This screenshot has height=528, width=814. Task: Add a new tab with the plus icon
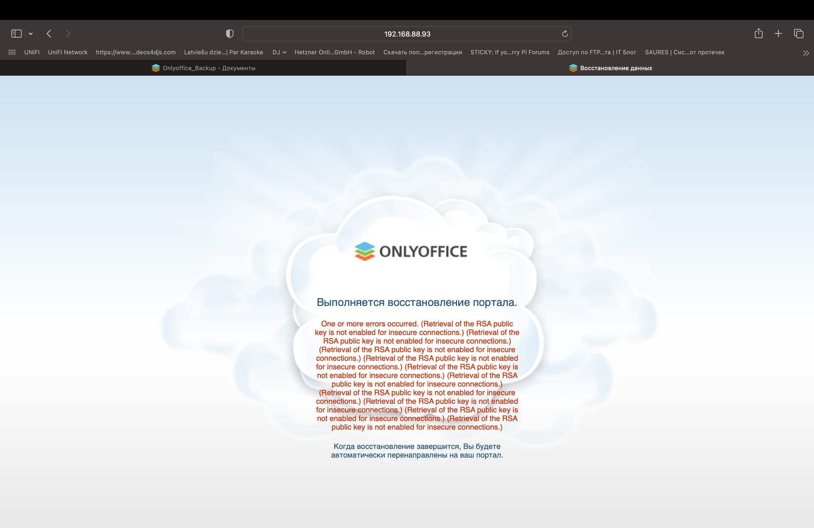click(x=778, y=33)
